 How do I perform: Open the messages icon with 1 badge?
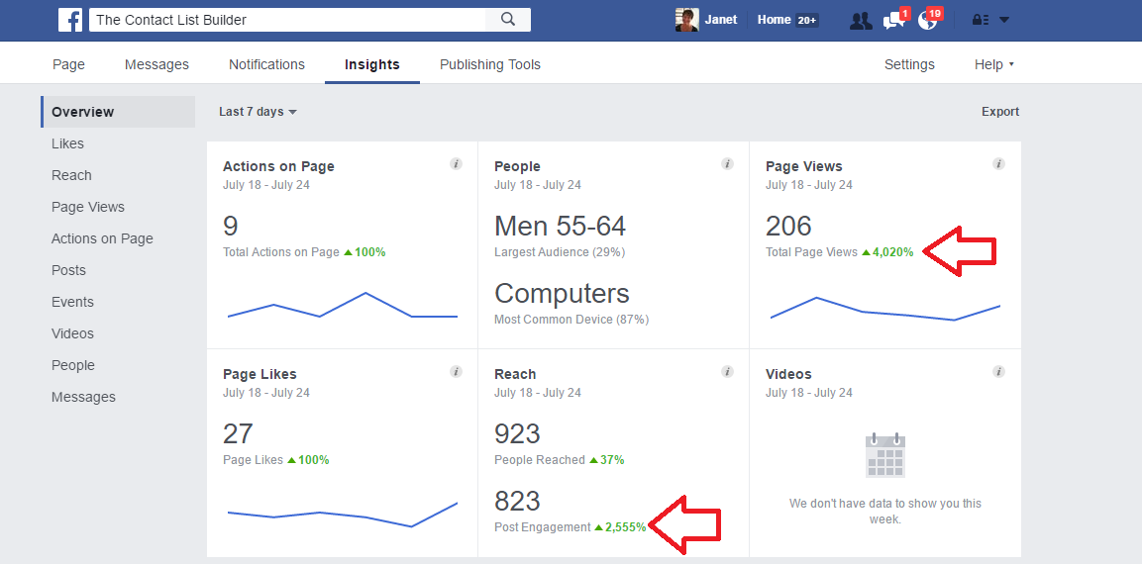point(893,20)
